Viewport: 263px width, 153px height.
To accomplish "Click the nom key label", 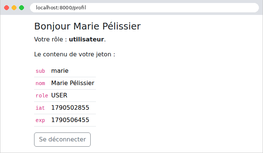I will (x=40, y=83).
